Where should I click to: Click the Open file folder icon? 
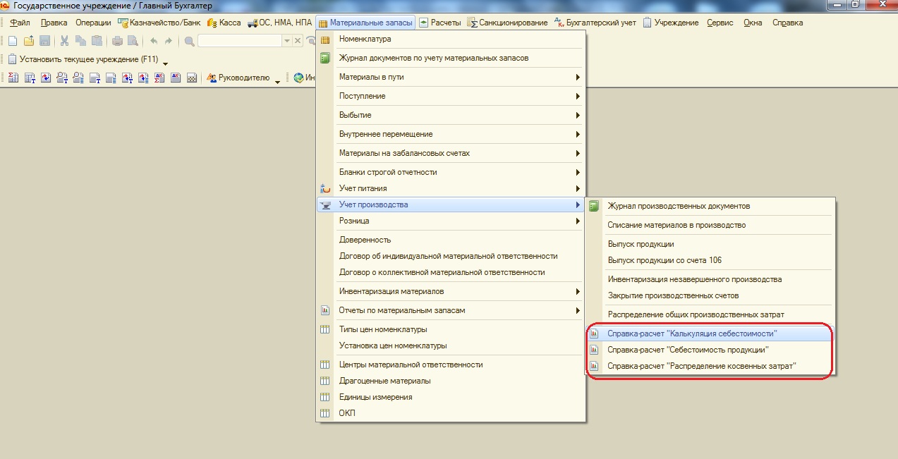pyautogui.click(x=28, y=41)
